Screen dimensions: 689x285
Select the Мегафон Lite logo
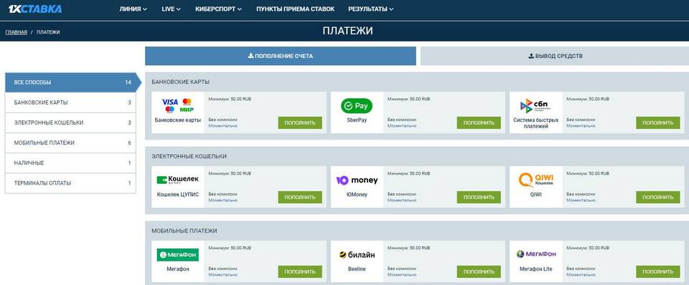click(535, 254)
